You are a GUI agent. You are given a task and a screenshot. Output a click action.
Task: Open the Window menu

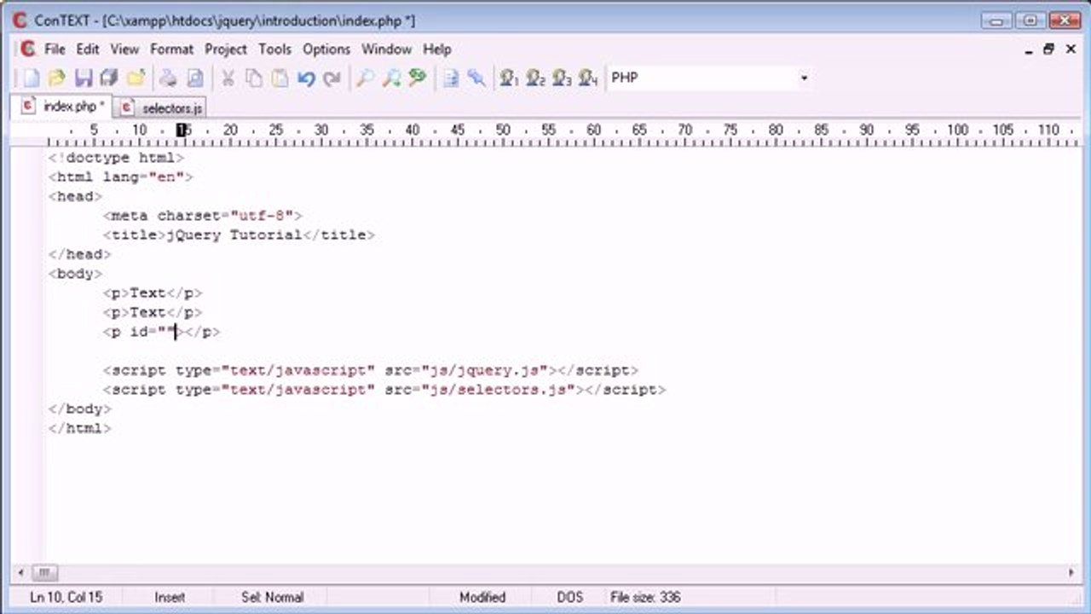pyautogui.click(x=387, y=49)
